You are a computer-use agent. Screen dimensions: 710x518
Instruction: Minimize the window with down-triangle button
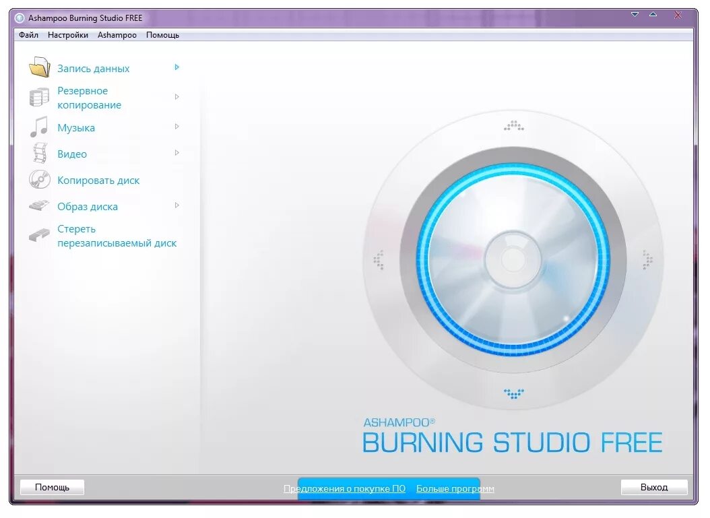(x=635, y=15)
